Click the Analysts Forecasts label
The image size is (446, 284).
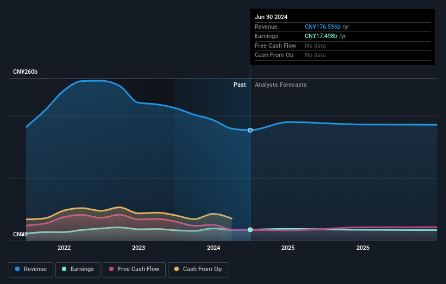(281, 85)
